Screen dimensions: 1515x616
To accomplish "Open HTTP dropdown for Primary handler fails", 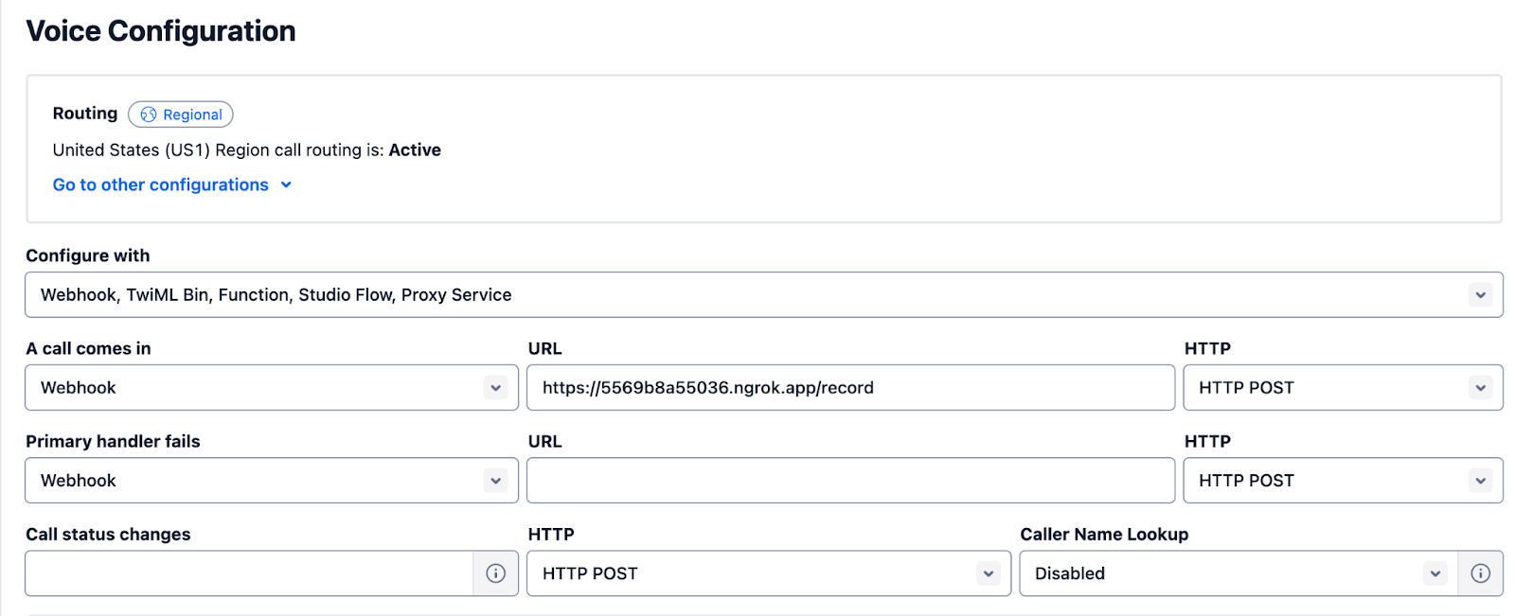I will point(1343,481).
